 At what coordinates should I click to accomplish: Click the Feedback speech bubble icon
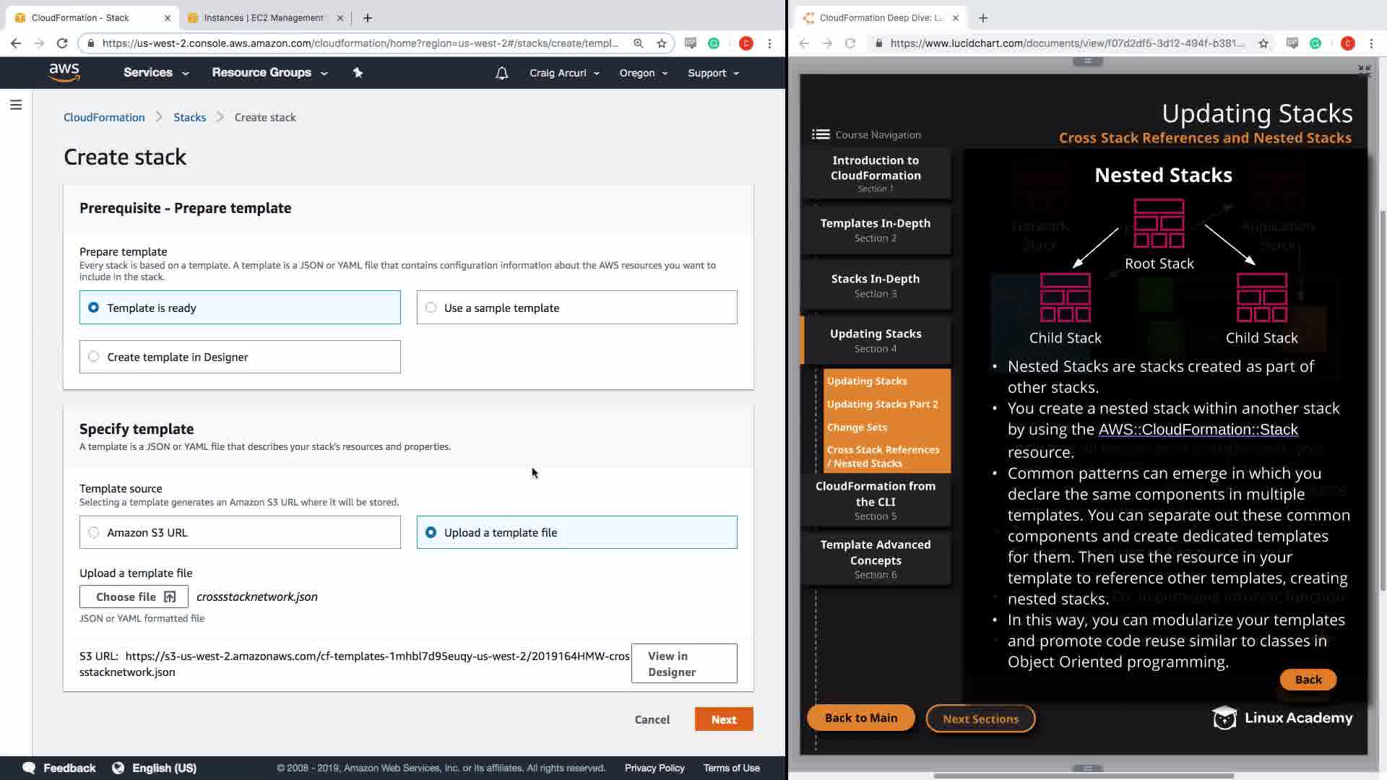coord(29,768)
